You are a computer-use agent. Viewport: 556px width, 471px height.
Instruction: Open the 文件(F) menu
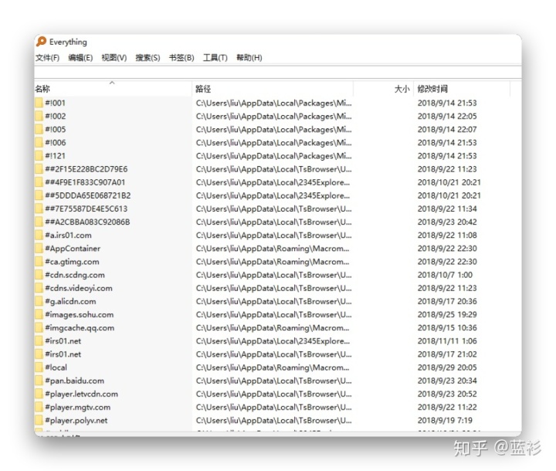[x=47, y=57]
